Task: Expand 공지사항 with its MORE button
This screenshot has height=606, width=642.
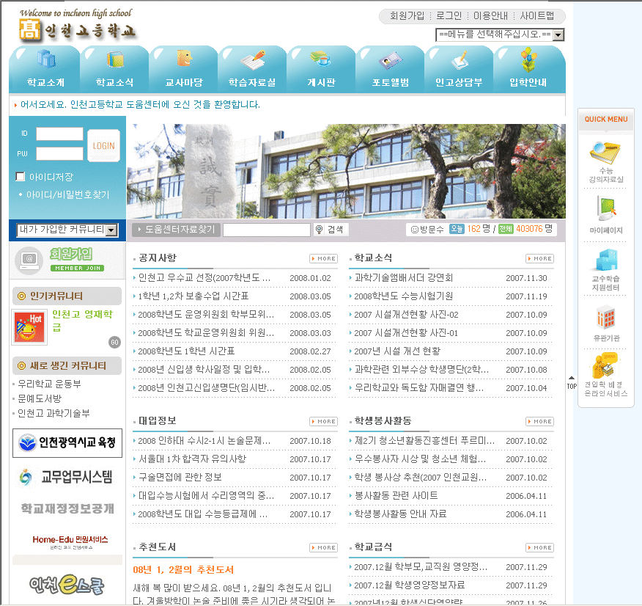Action: [x=323, y=258]
